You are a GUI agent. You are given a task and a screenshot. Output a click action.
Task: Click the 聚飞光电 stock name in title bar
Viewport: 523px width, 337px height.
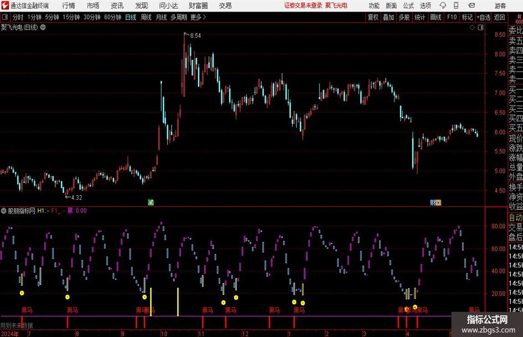click(336, 6)
